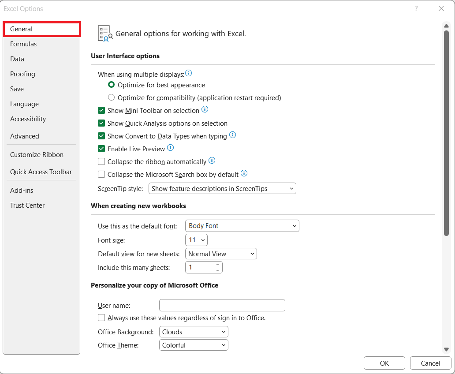The image size is (455, 374).
Task: Select the General category
Action: point(42,29)
